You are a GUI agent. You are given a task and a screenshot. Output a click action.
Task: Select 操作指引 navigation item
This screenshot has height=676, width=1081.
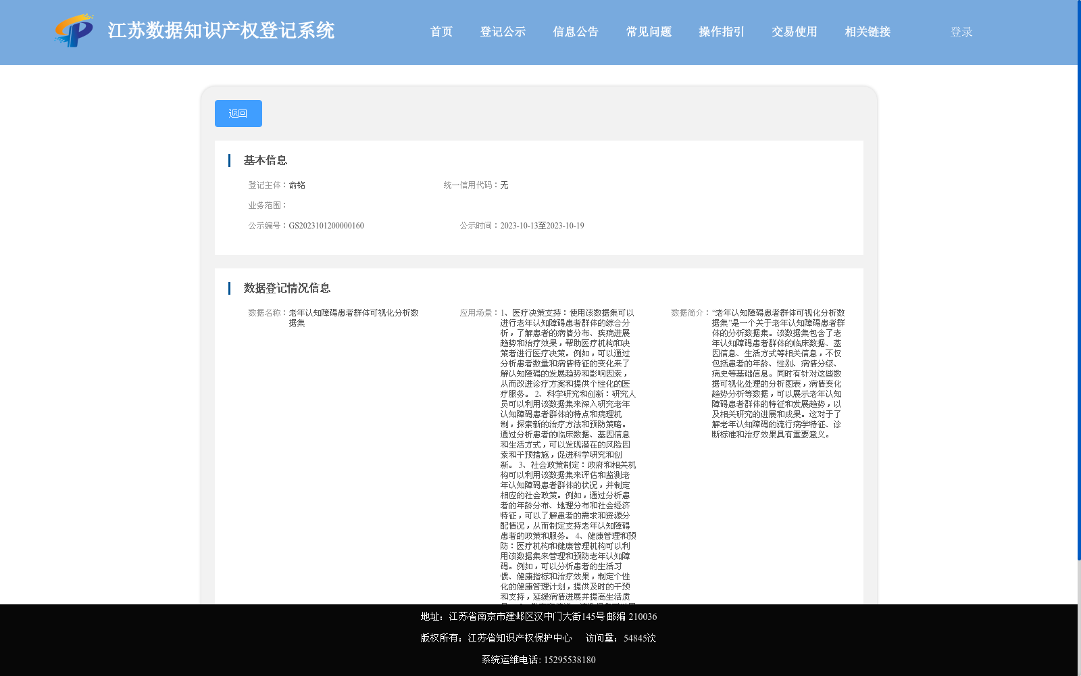(x=722, y=32)
